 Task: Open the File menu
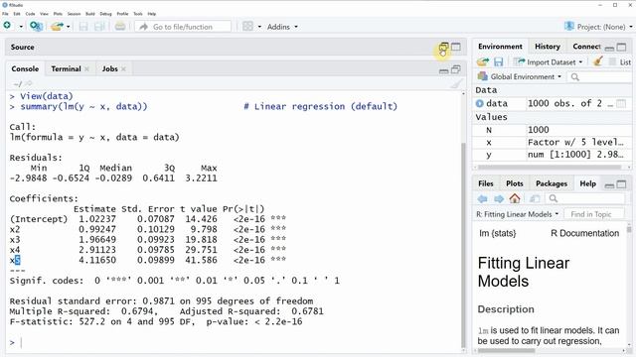tap(5, 14)
